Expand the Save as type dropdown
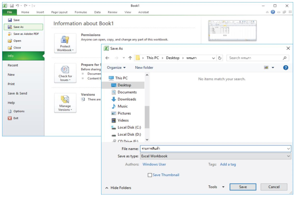Screen dimensions: 297x197 point(288,156)
